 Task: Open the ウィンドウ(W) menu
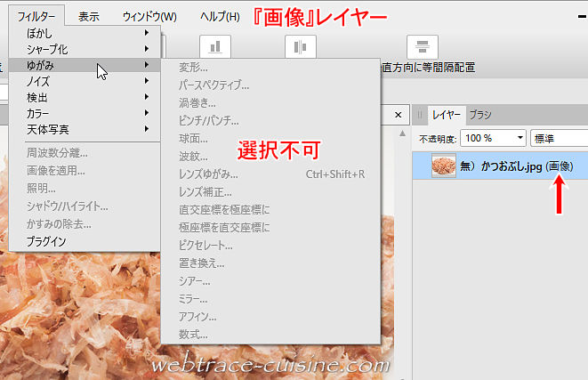(149, 17)
